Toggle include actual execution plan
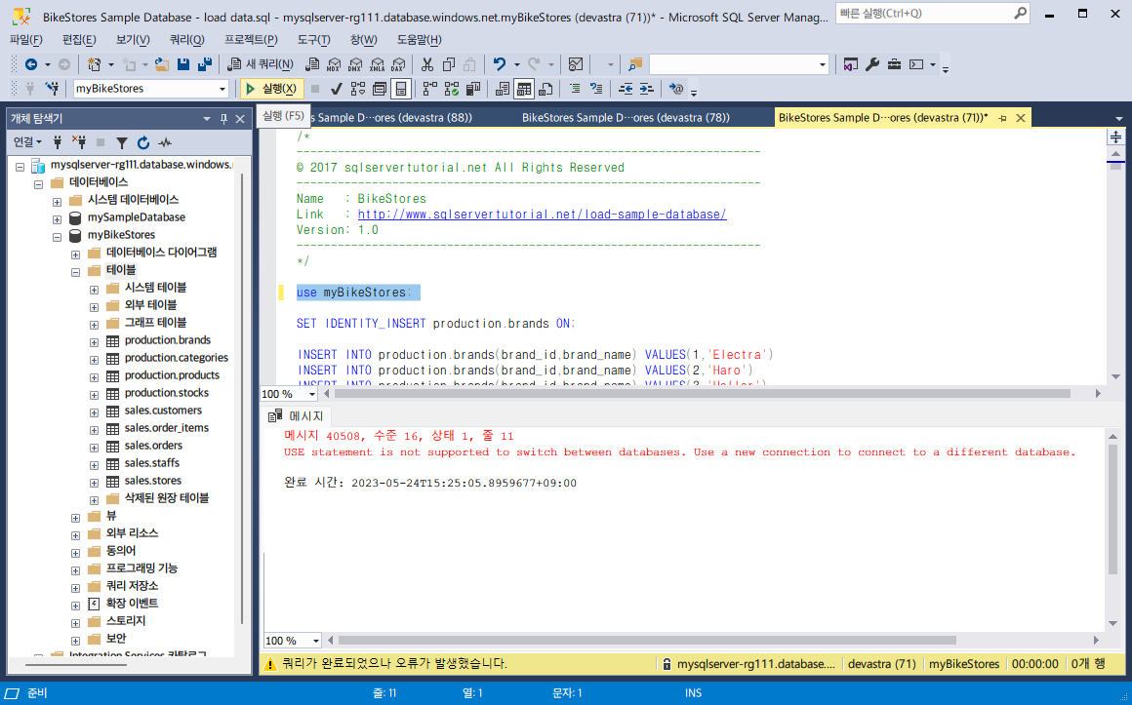Image resolution: width=1132 pixels, height=705 pixels. pos(430,89)
